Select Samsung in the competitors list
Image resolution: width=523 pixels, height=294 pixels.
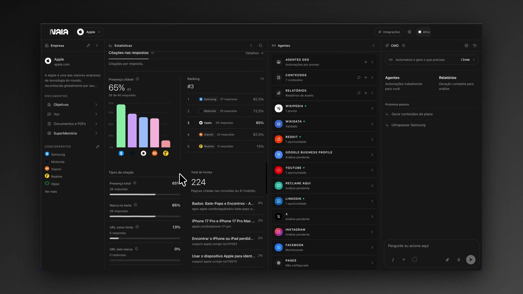[55, 154]
